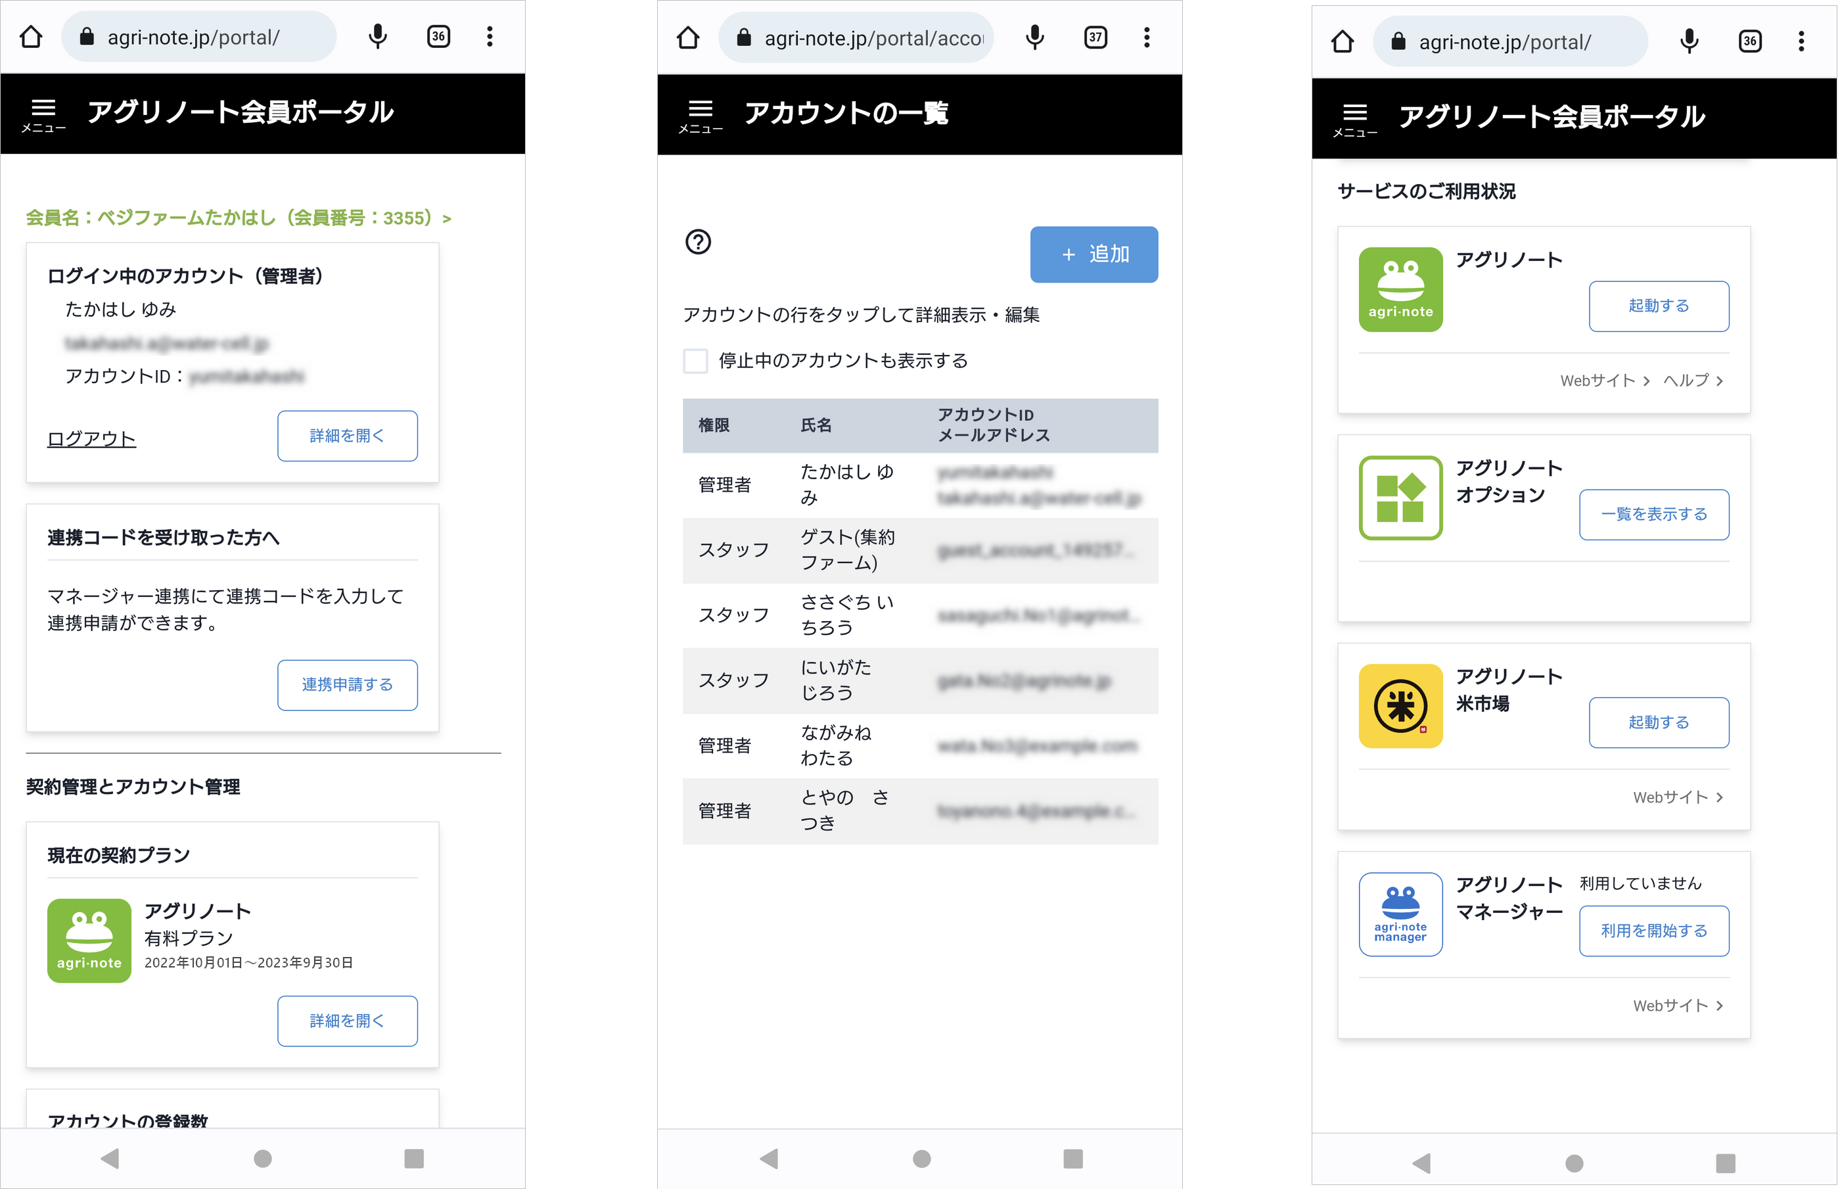Click right browser address bar
Viewport: 1840px width, 1189px height.
(1510, 41)
